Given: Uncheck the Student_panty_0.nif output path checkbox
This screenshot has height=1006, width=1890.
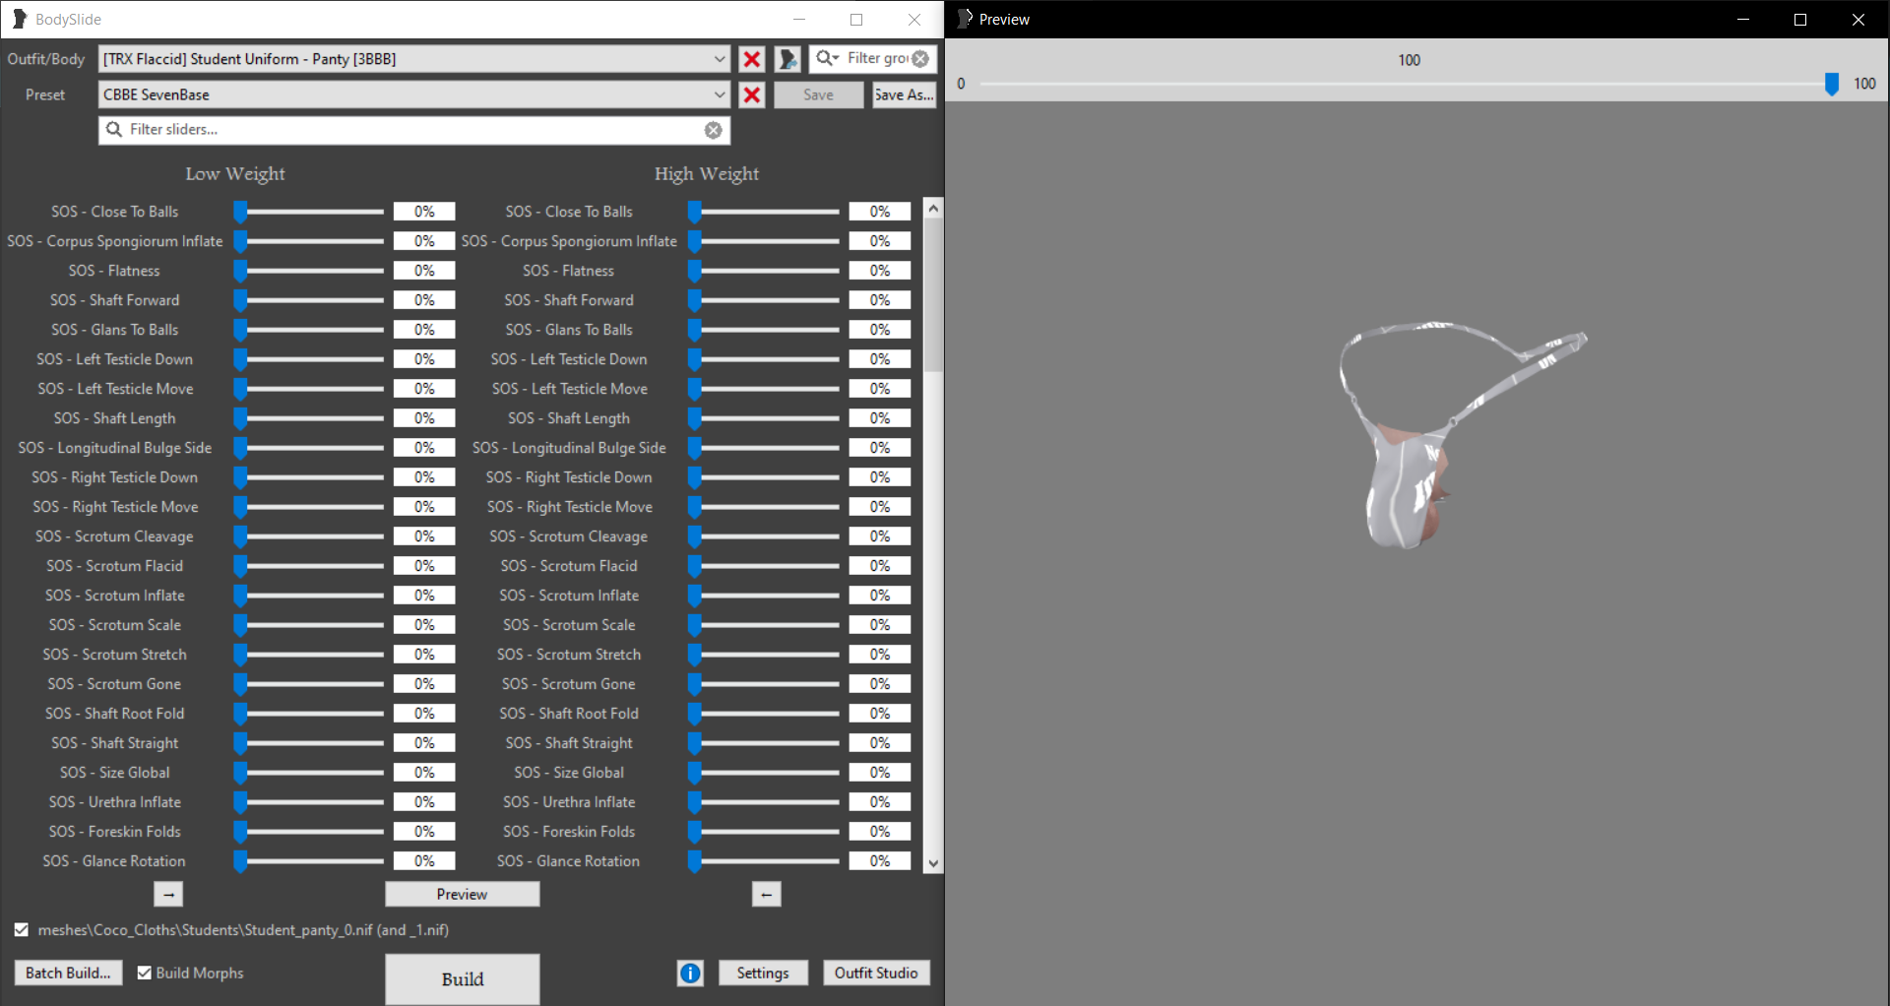Looking at the screenshot, I should [22, 929].
